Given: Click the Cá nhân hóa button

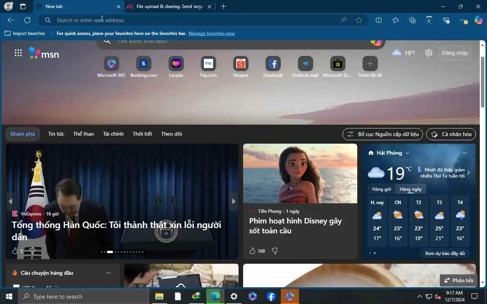Looking at the screenshot, I should tap(451, 134).
